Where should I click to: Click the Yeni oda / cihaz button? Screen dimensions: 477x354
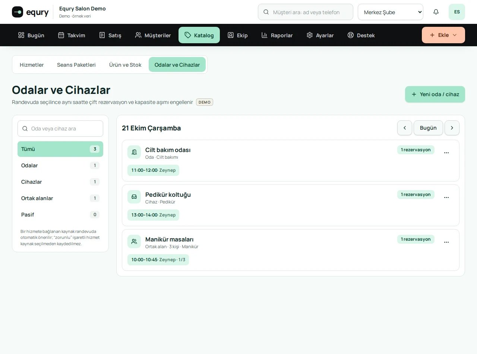coord(435,94)
